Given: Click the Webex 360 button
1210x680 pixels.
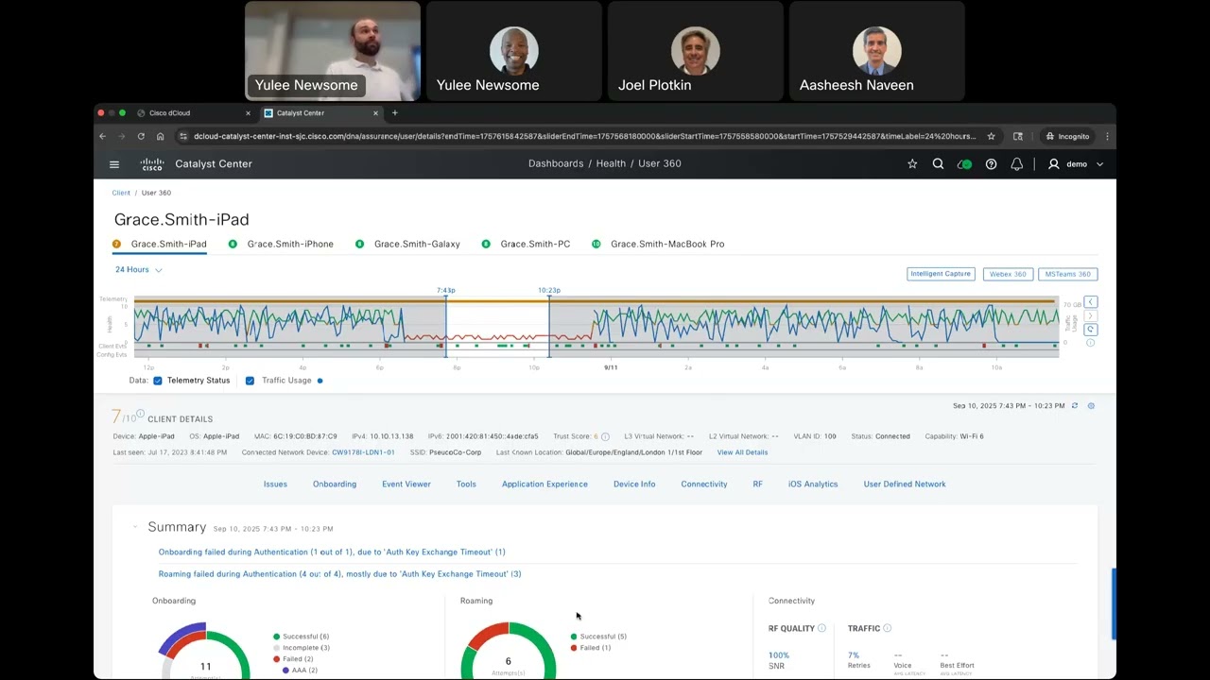Looking at the screenshot, I should (x=1007, y=274).
